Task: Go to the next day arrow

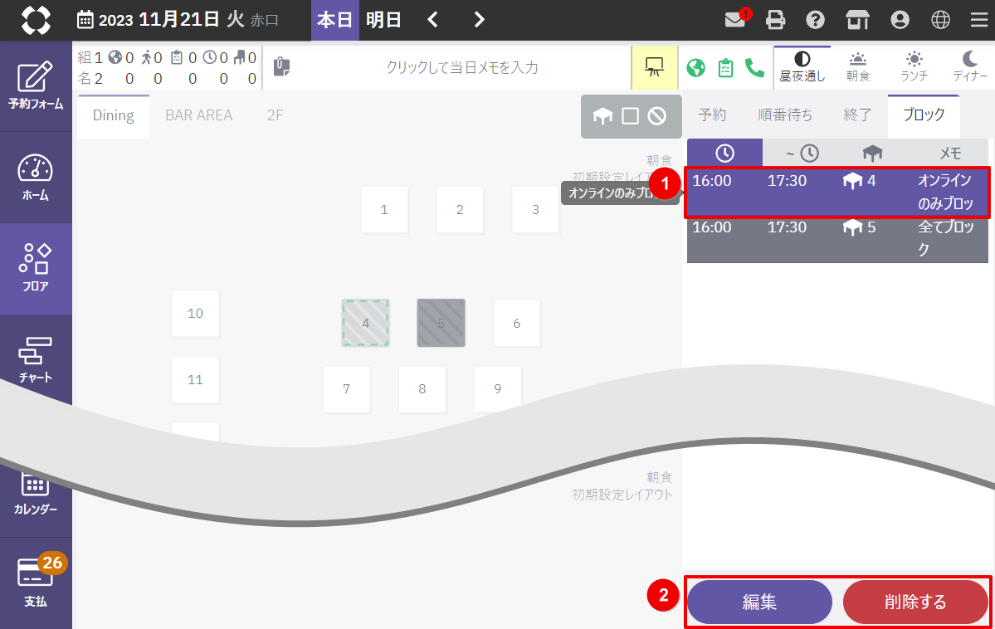Action: (479, 20)
